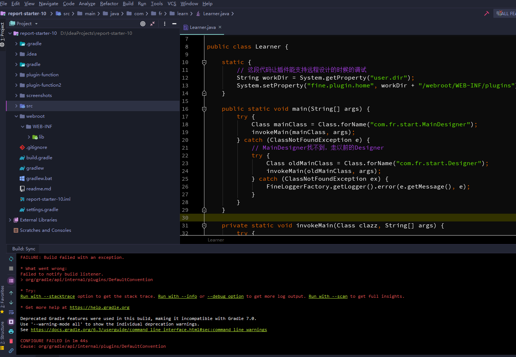
Task: Expand the plugin-function folder
Action: pyautogui.click(x=16, y=75)
